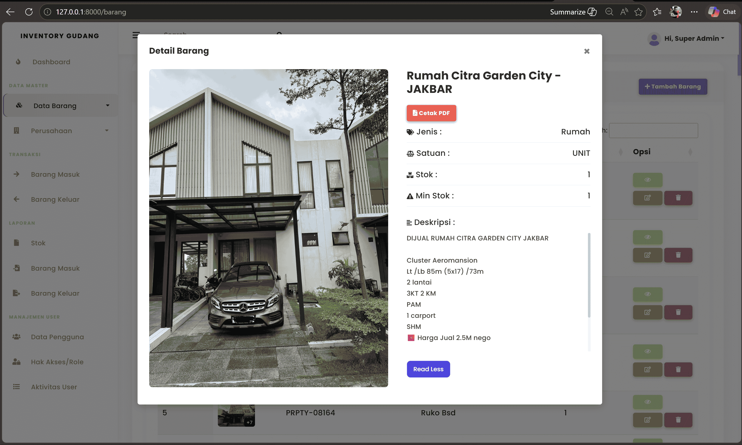Viewport: 742px width, 445px height.
Task: Select the description line Cluster Aeromansion
Action: pos(442,260)
